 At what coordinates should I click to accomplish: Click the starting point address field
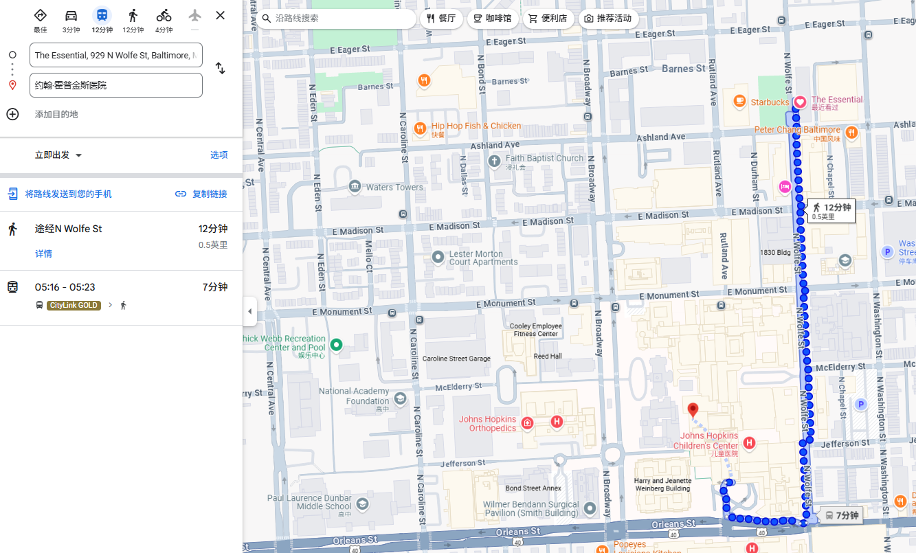[115, 55]
